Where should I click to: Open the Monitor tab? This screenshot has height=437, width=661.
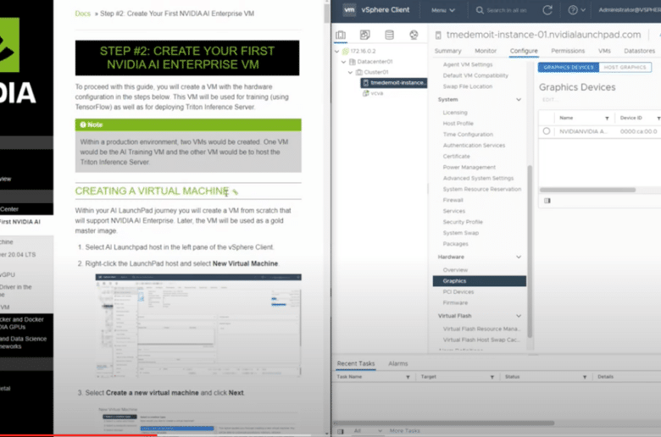click(486, 51)
